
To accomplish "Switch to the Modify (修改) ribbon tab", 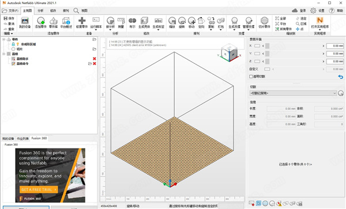I will pyautogui.click(x=53, y=10).
